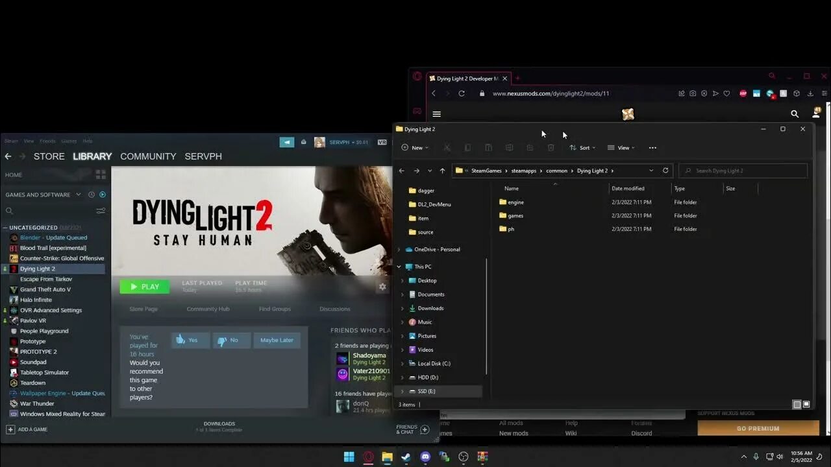This screenshot has width=831, height=467.
Task: Collapse the This PC tree node
Action: pyautogui.click(x=399, y=267)
